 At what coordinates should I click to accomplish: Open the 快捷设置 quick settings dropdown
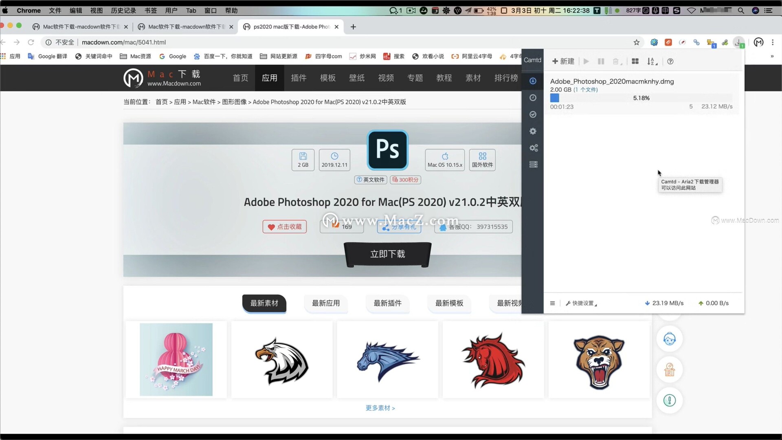[x=581, y=303]
